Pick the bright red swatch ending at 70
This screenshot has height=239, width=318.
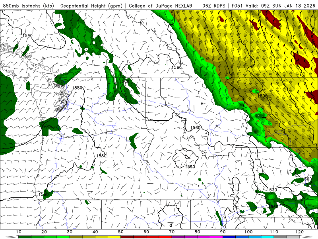(x=165, y=237)
